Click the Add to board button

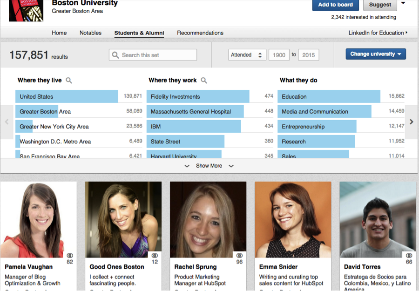pyautogui.click(x=335, y=5)
